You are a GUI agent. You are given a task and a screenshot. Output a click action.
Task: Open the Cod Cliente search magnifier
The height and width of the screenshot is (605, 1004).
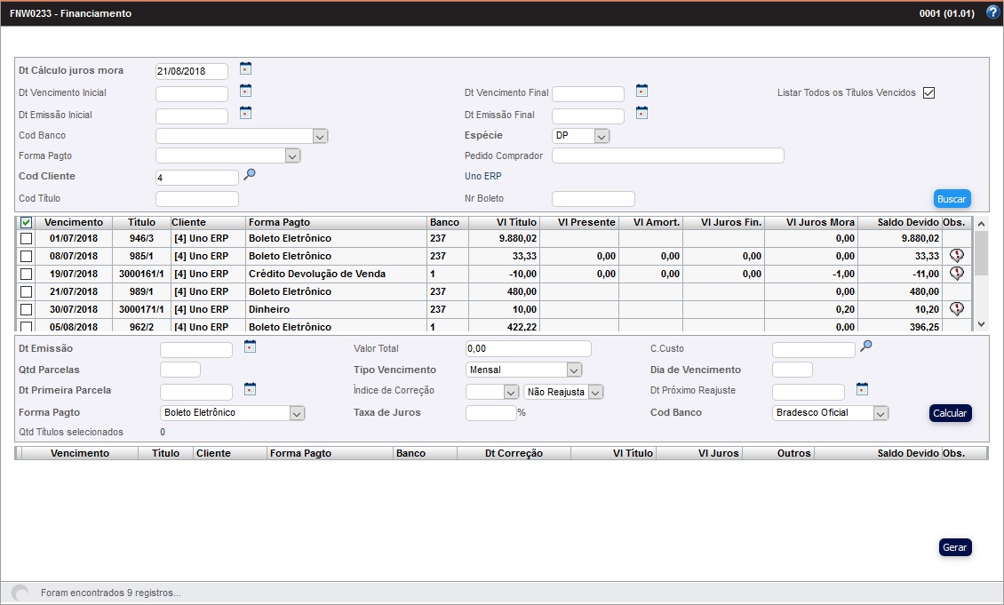(x=249, y=175)
